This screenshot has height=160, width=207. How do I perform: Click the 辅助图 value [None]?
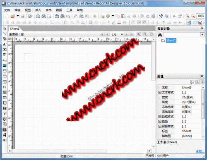187,136
